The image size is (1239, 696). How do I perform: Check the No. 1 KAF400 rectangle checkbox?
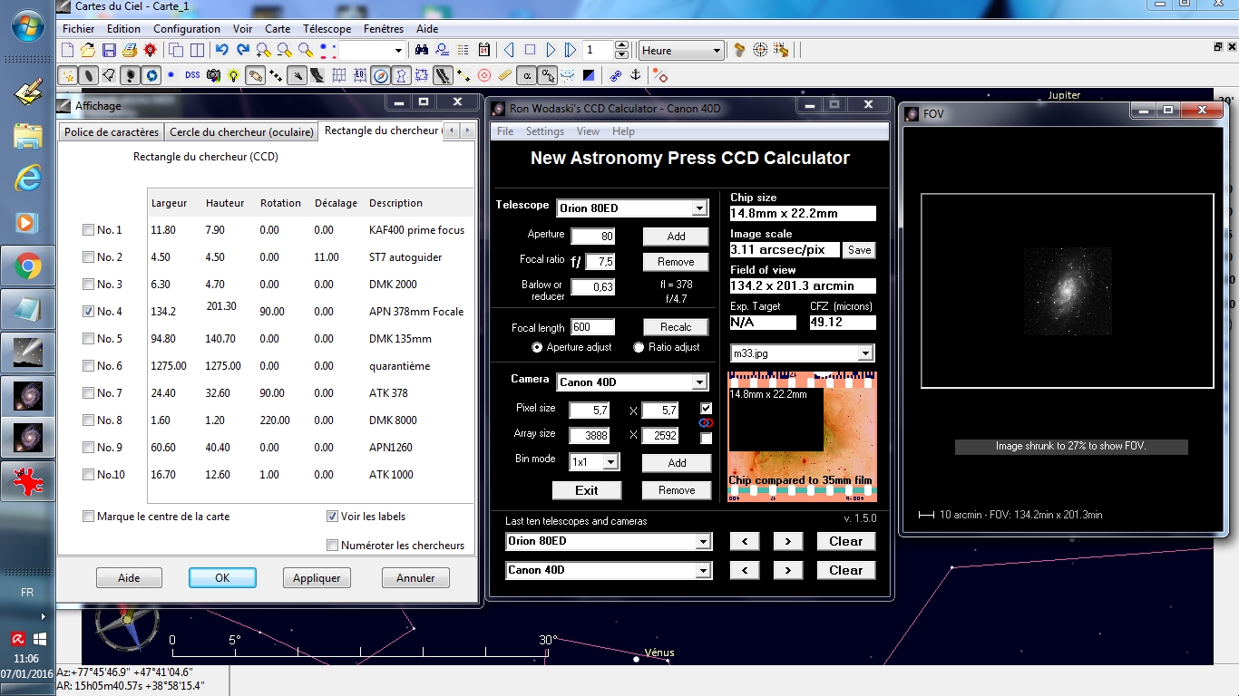(88, 230)
